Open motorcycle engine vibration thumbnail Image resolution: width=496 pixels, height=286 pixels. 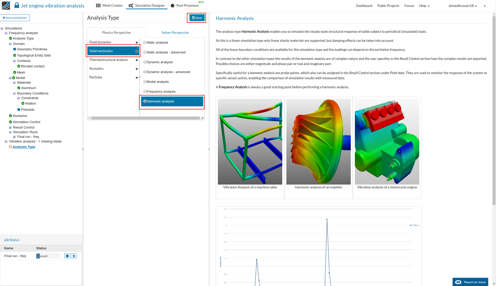[387, 142]
